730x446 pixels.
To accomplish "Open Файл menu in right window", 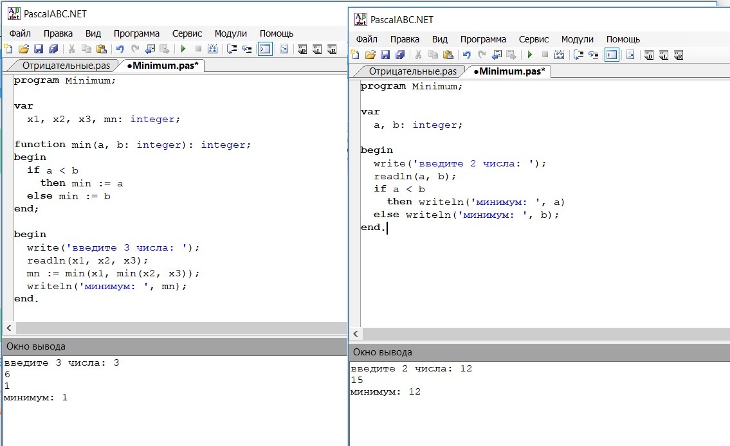I will [x=367, y=40].
